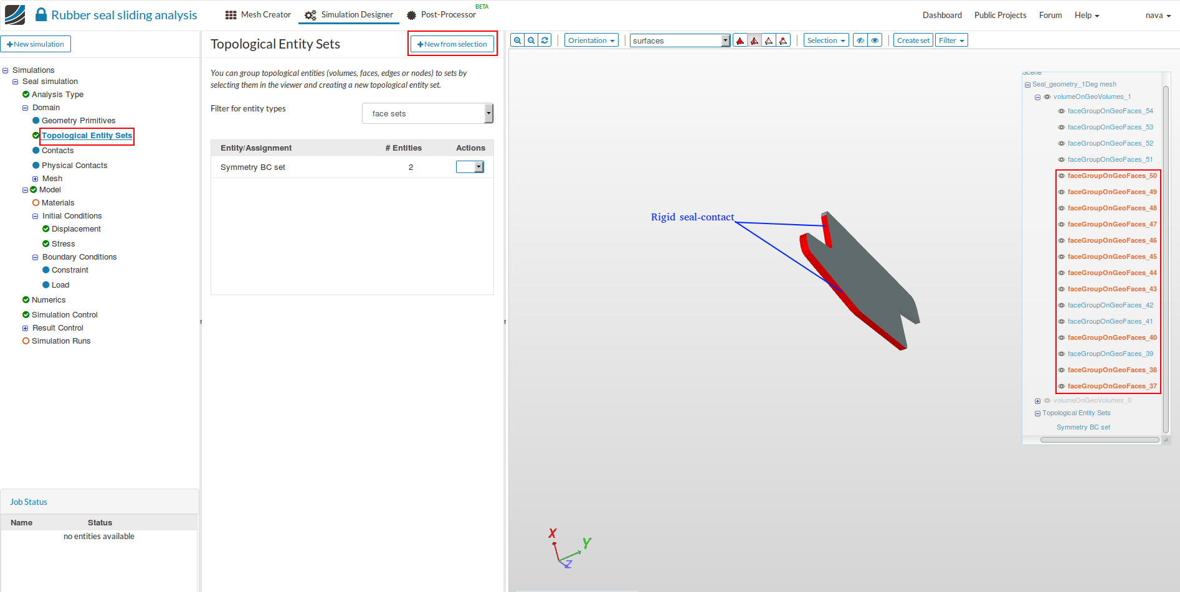Click the zoom in magnifier icon
Image resolution: width=1180 pixels, height=592 pixels.
pyautogui.click(x=517, y=40)
